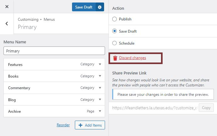Select the Publish radio option

click(x=114, y=19)
